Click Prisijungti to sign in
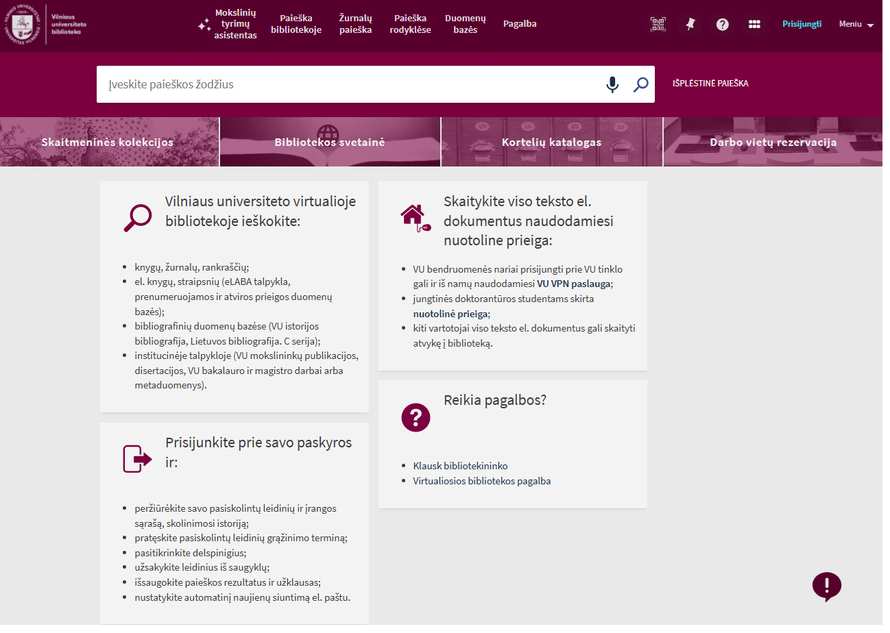The height and width of the screenshot is (633, 890). click(x=802, y=24)
